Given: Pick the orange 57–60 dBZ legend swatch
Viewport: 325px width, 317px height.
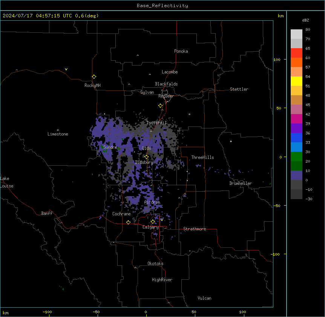Looking at the screenshot, I should (296, 62).
